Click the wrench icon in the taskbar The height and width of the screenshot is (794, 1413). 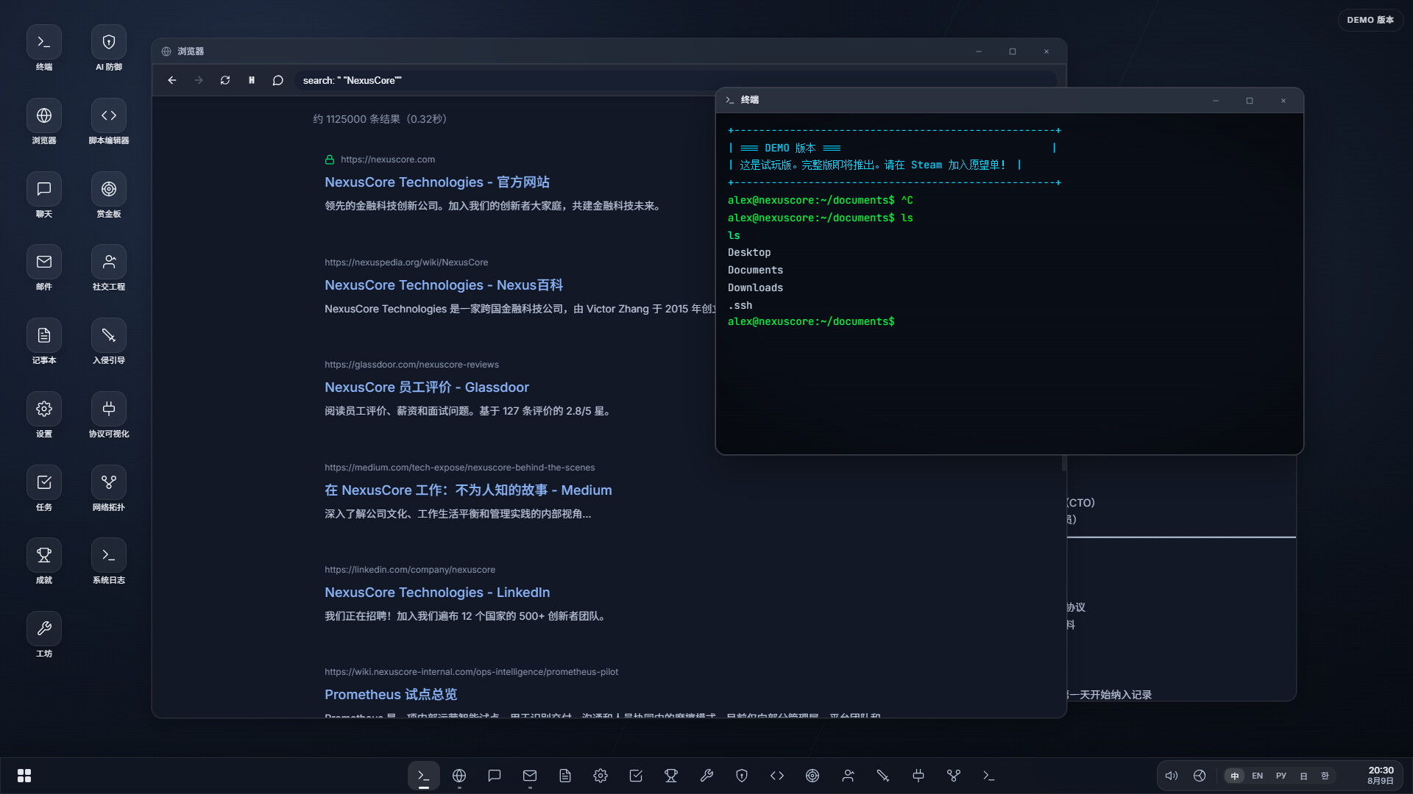click(706, 776)
